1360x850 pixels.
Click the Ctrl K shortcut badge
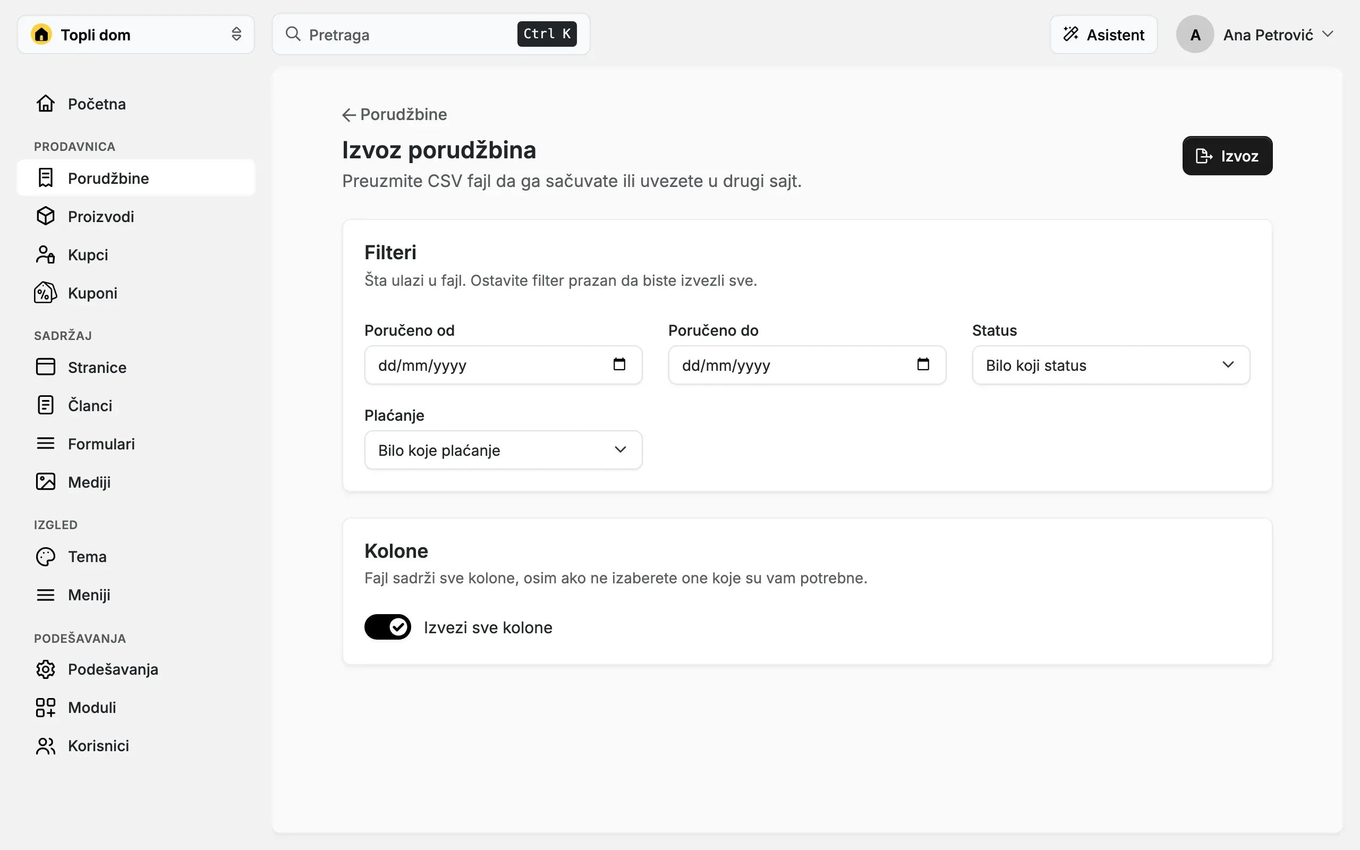(546, 33)
